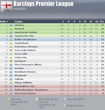This screenshot has width=105, height=110.
Task: Sort by SG goal difference header
Action: (x=97, y=21)
